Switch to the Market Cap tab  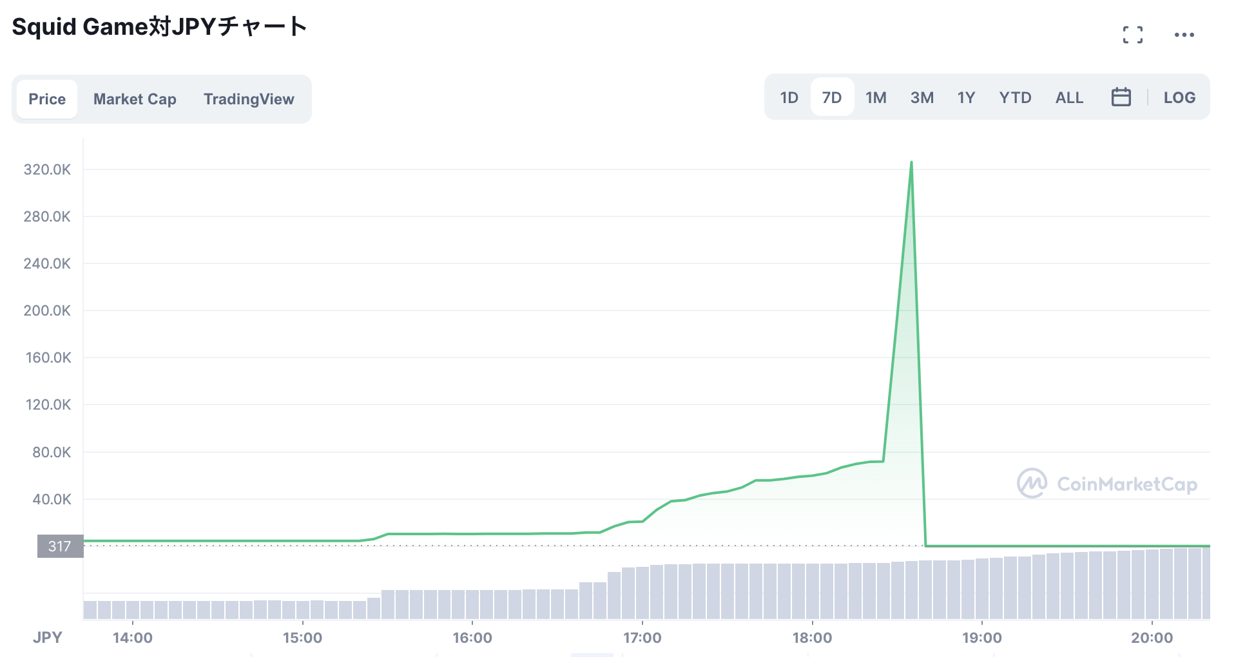point(135,99)
